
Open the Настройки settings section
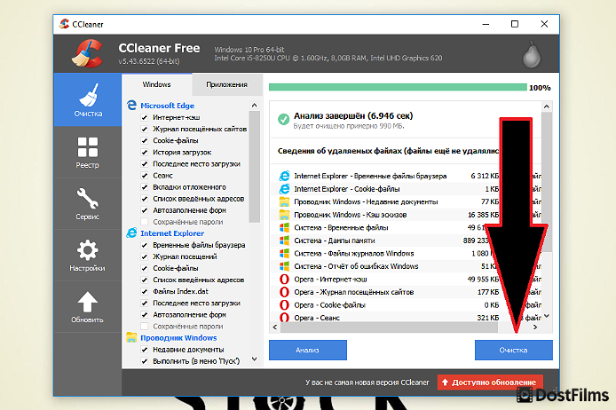(x=88, y=255)
